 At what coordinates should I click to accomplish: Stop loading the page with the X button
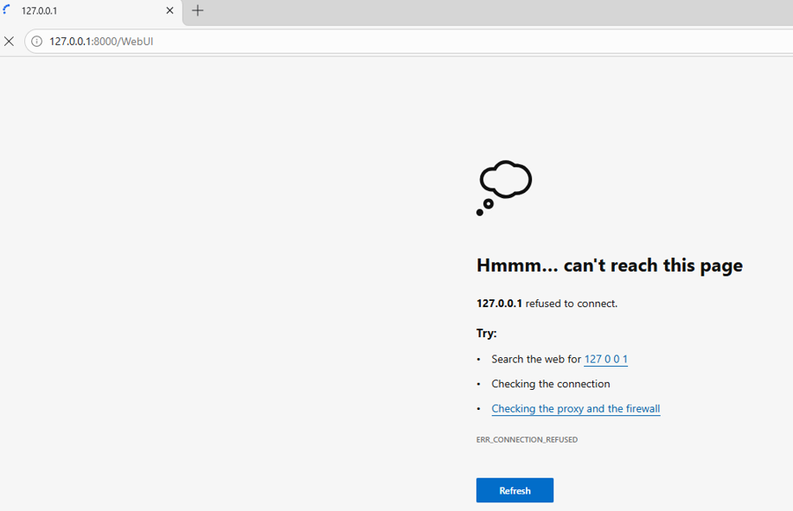coord(10,41)
